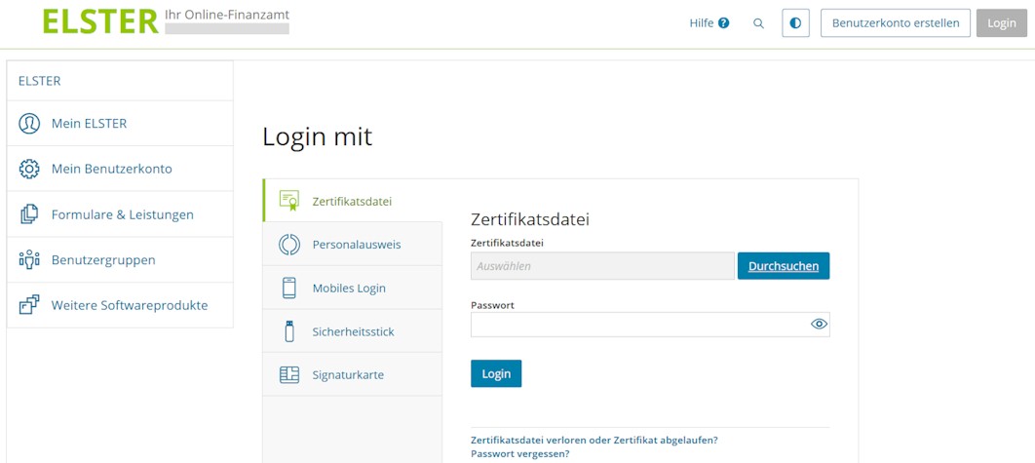The image size is (1035, 463).
Task: Click the Weitere Softwareprodukte icon
Action: (x=29, y=305)
